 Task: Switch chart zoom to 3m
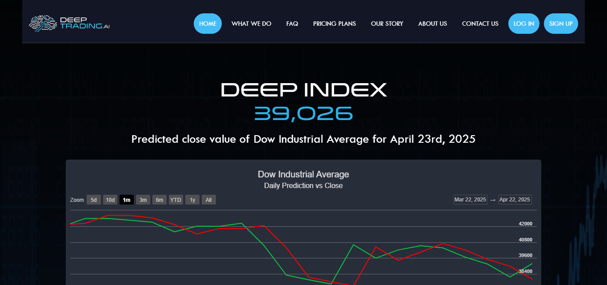click(143, 200)
